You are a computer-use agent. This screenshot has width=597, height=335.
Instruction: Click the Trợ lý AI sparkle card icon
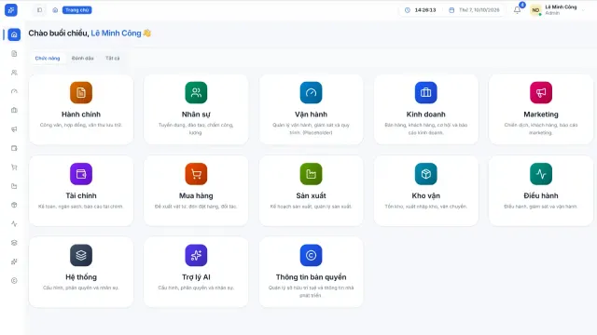[x=196, y=255]
